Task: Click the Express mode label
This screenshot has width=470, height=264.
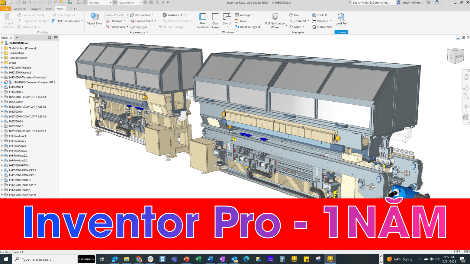Action: coord(341,32)
